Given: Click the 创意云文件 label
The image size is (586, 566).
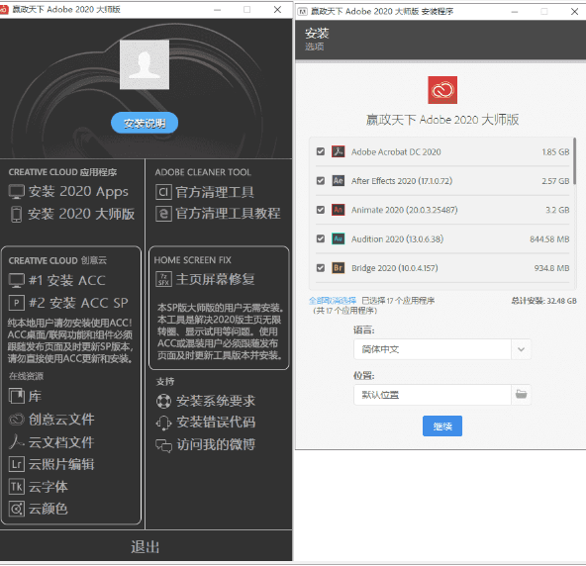Looking at the screenshot, I should point(61,420).
